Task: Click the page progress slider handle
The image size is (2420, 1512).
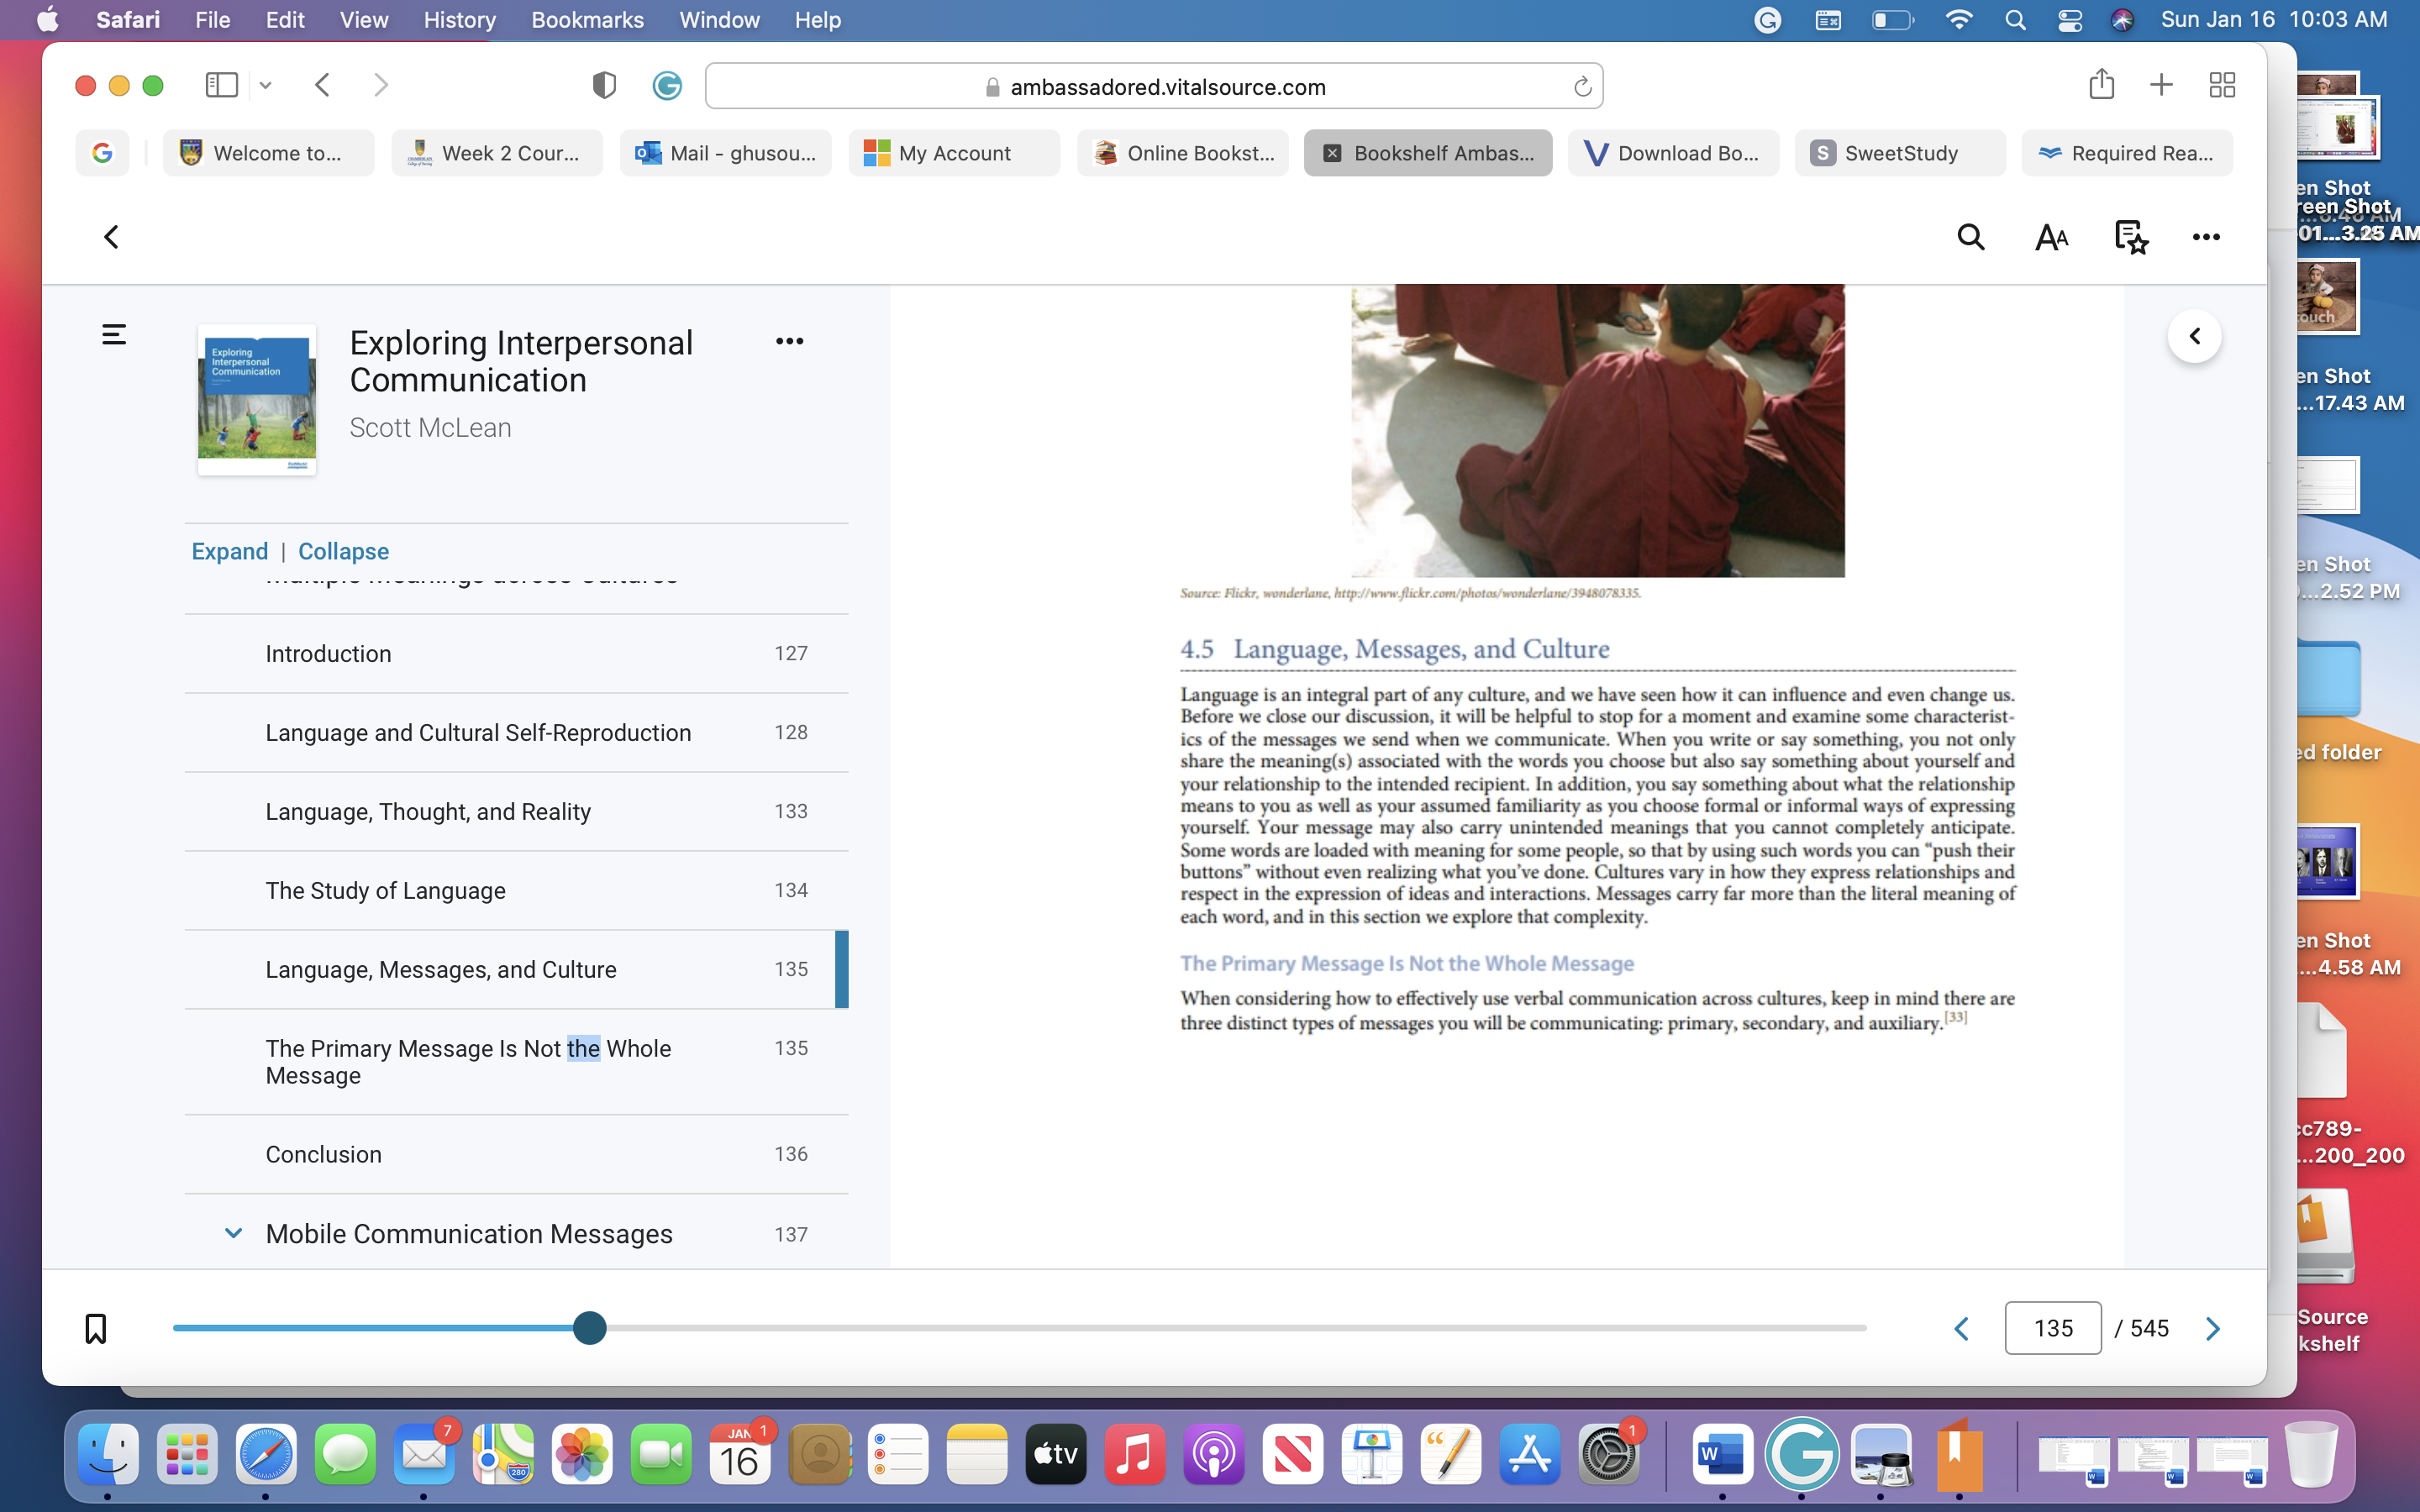Action: (x=590, y=1328)
